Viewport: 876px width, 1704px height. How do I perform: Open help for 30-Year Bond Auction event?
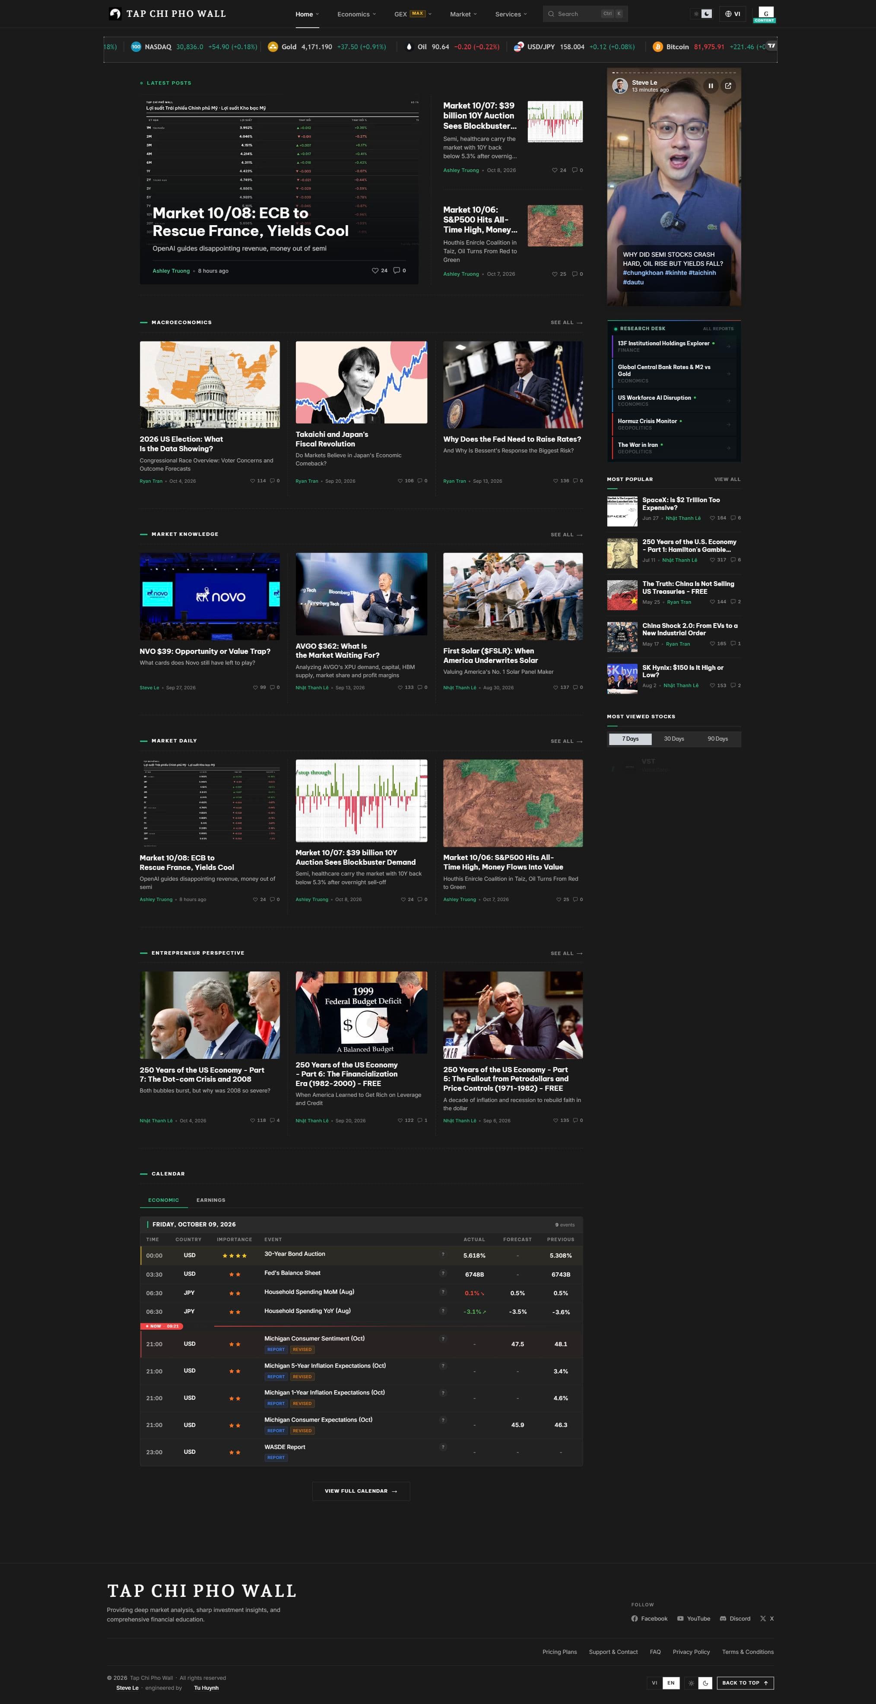[x=443, y=1254]
